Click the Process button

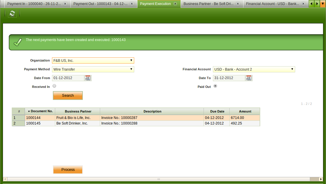68,170
